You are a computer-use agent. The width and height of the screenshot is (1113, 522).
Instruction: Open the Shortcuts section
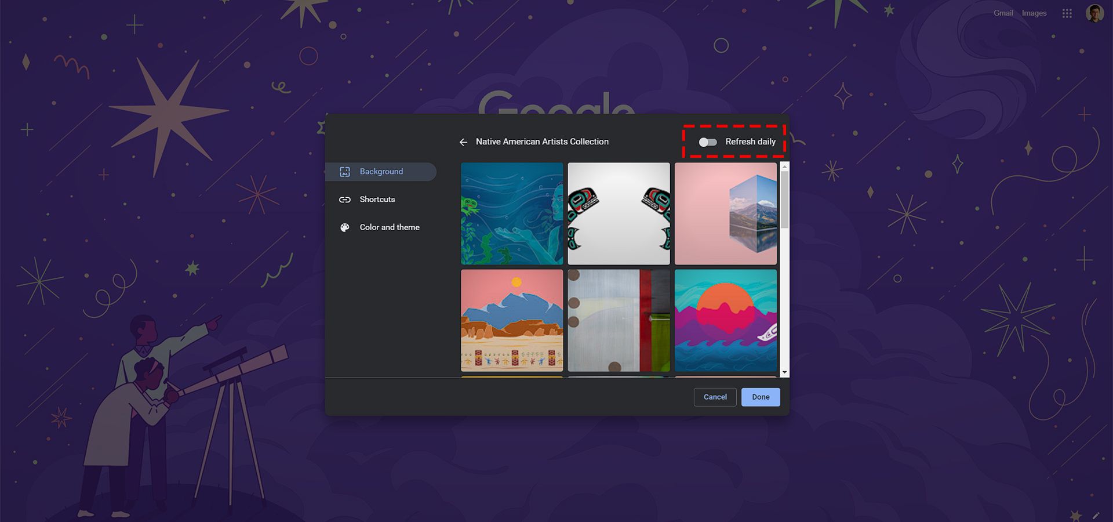point(377,200)
